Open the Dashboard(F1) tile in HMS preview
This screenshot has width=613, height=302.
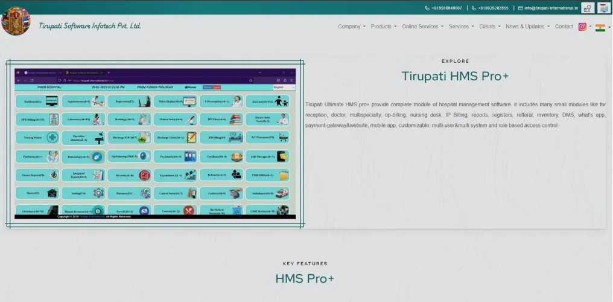click(37, 101)
